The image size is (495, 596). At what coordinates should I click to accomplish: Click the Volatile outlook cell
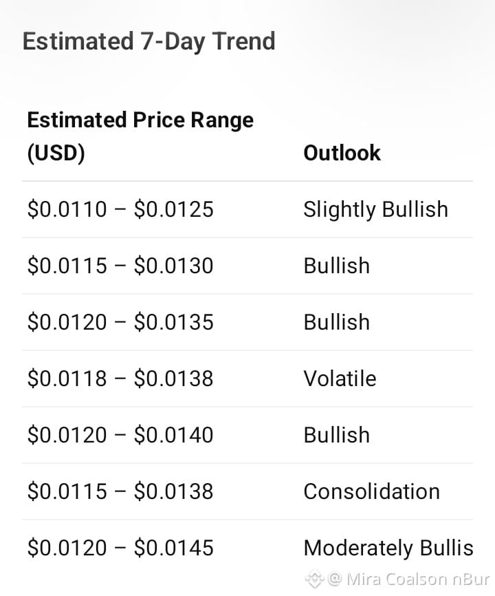pos(340,379)
